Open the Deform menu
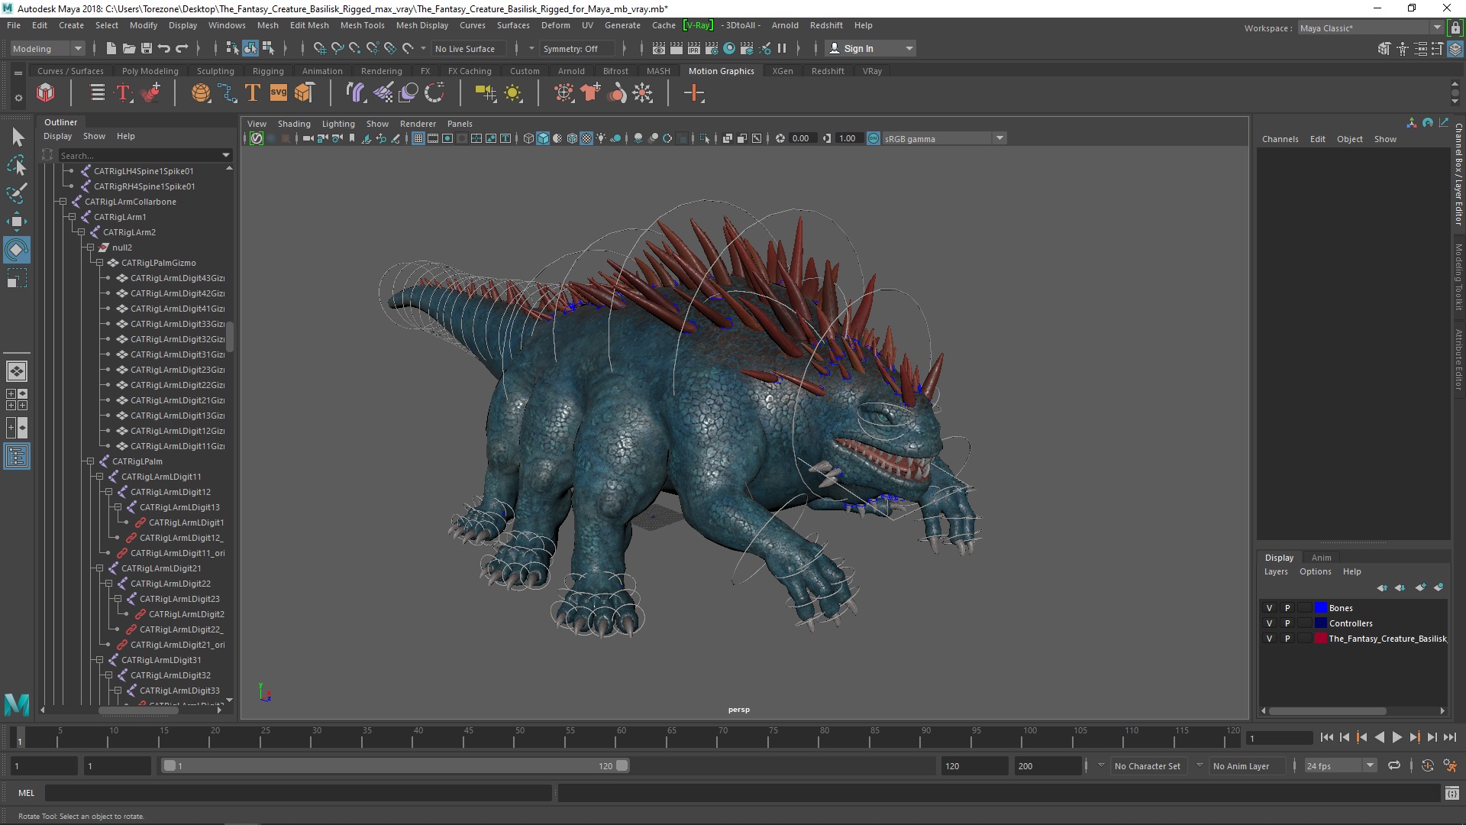 [555, 25]
